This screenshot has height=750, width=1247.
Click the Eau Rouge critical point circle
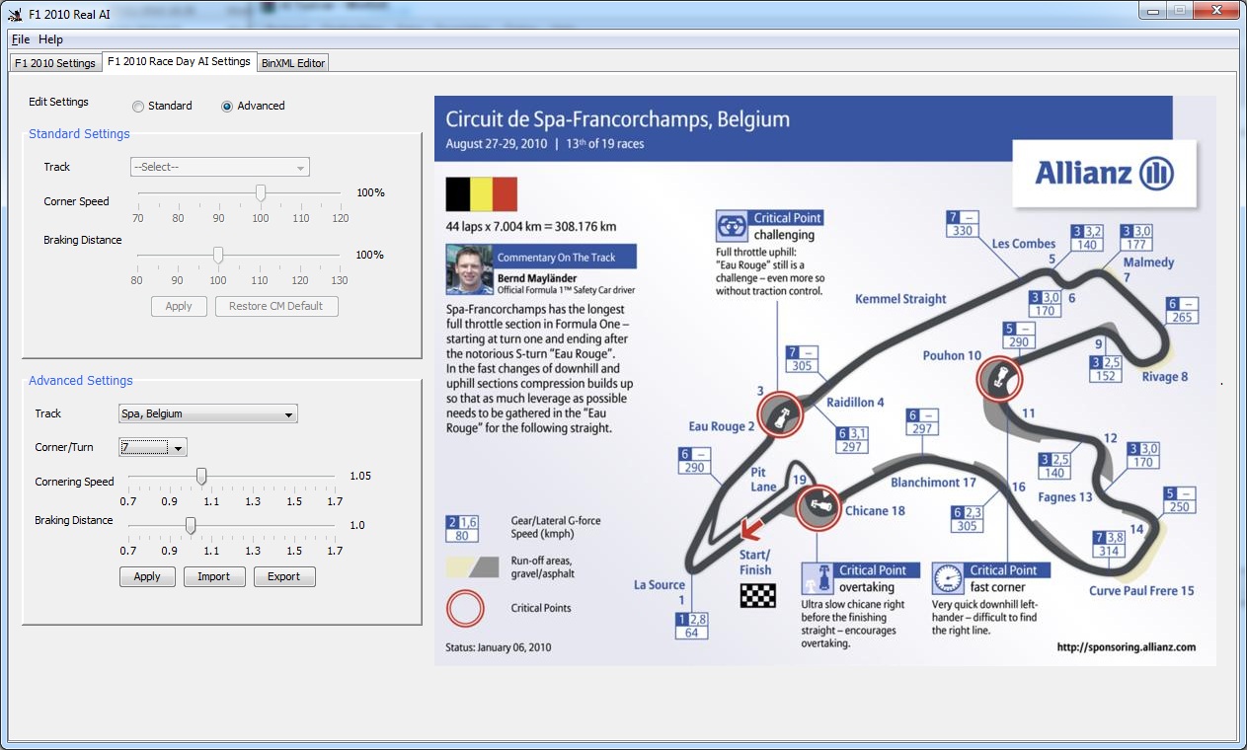pyautogui.click(x=779, y=413)
